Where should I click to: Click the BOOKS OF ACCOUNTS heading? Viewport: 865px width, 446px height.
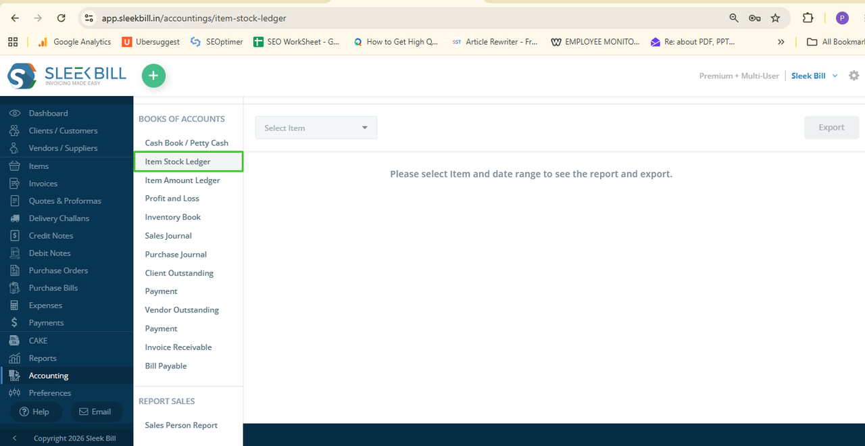click(182, 119)
